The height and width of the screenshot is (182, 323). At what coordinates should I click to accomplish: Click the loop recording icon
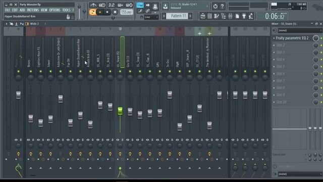point(129,5)
